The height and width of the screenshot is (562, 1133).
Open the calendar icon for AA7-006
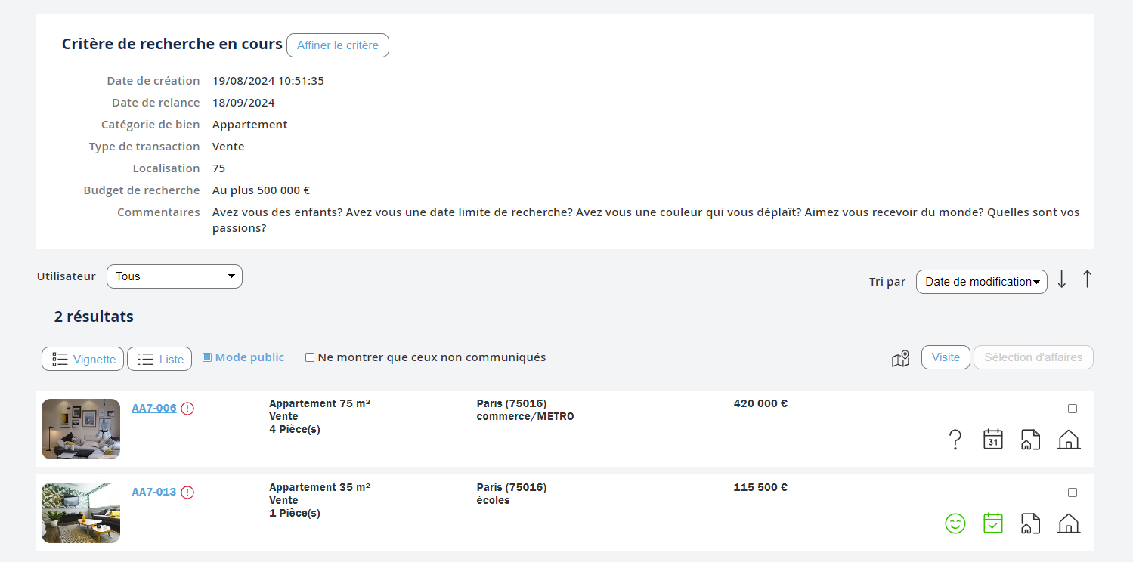point(992,440)
